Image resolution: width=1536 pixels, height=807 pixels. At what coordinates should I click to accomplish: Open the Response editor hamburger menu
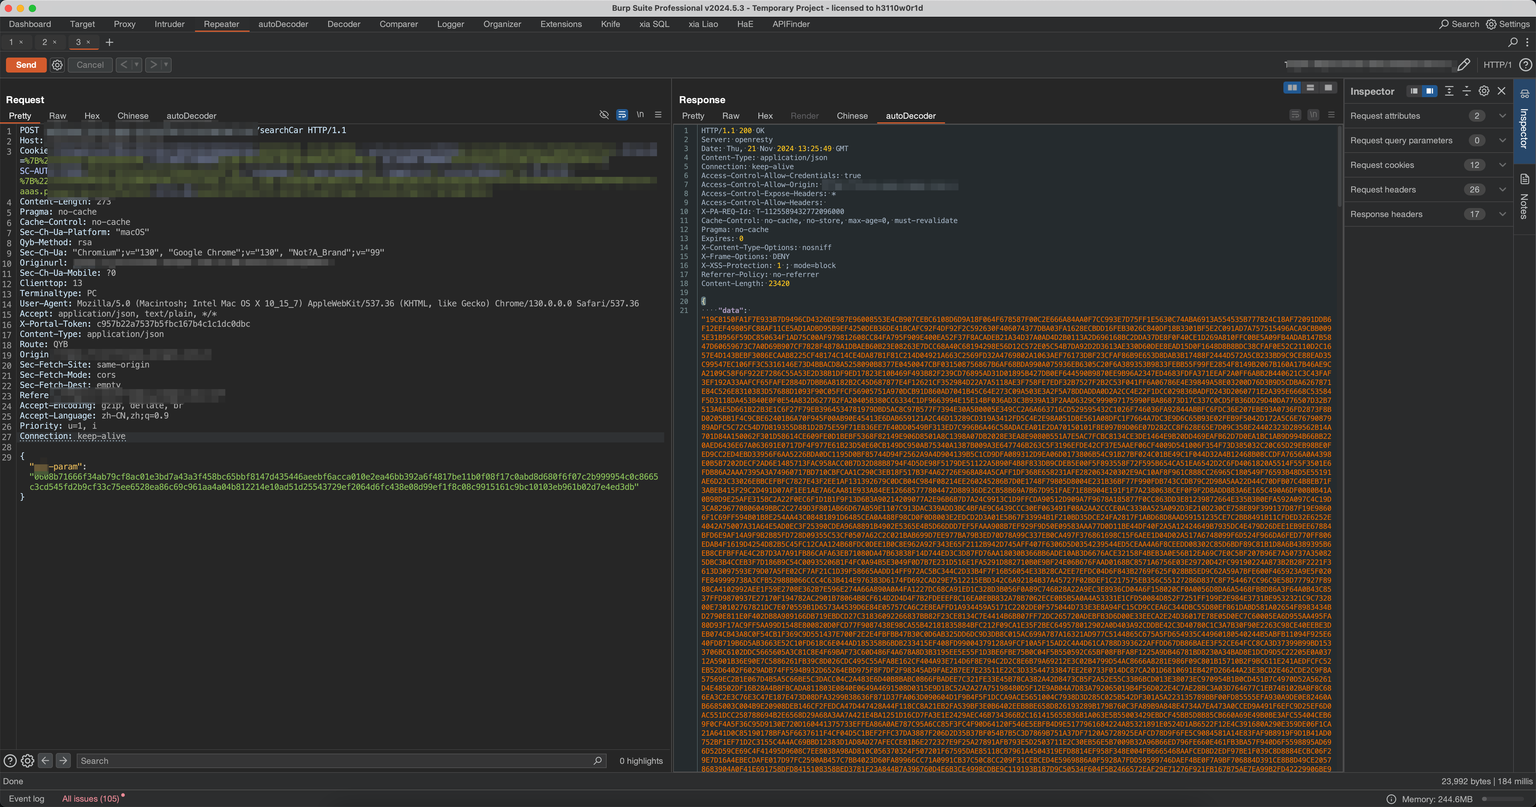click(x=1331, y=115)
